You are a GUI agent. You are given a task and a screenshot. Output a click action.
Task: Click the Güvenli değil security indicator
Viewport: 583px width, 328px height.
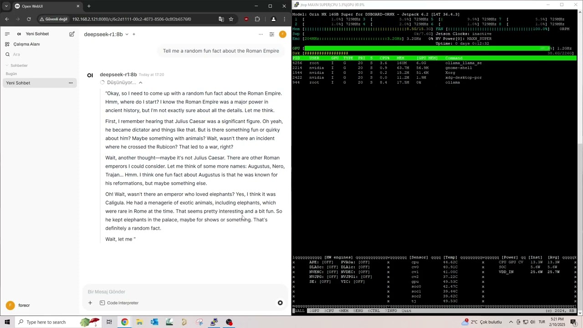[x=53, y=19]
